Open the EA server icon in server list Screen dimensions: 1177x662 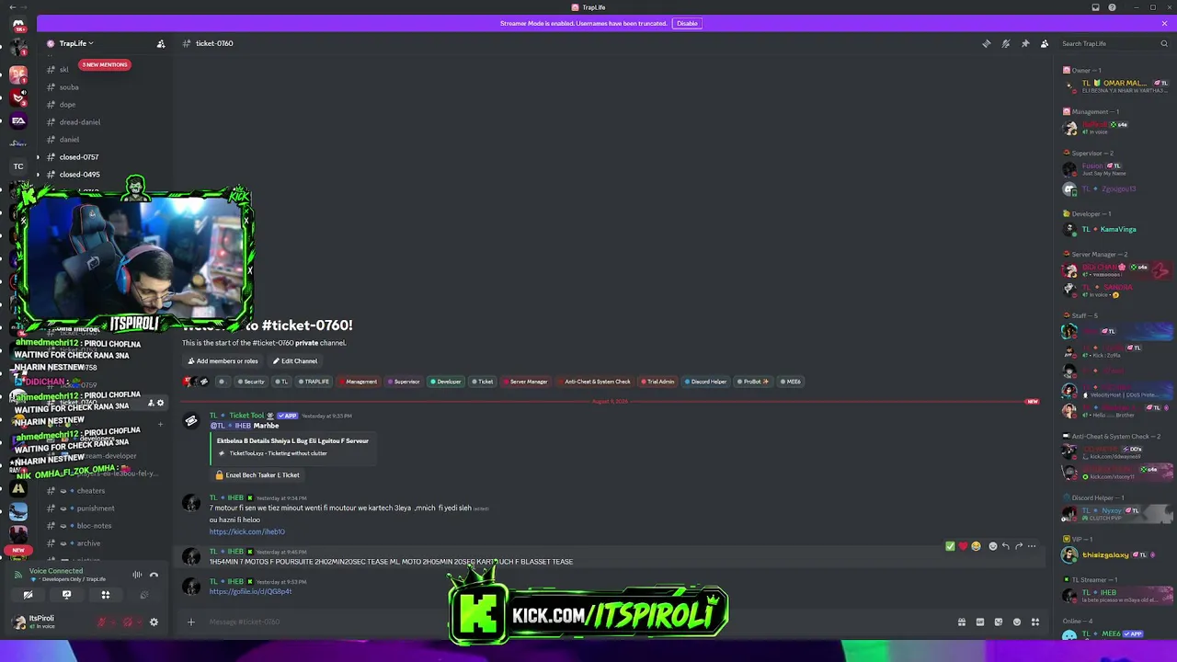tap(18, 121)
